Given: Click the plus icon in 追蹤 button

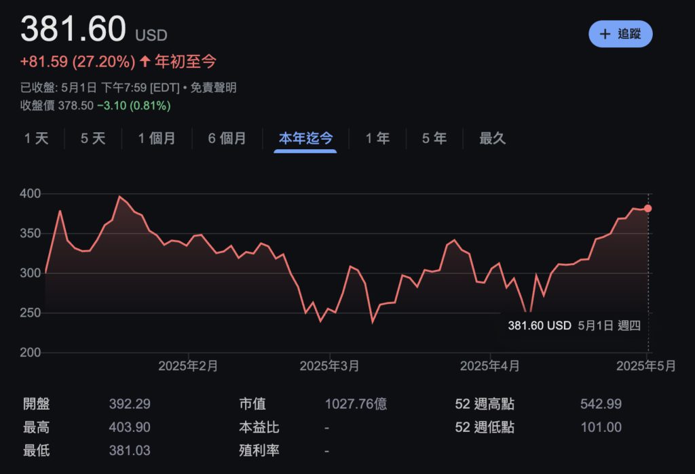Looking at the screenshot, I should pyautogui.click(x=605, y=34).
